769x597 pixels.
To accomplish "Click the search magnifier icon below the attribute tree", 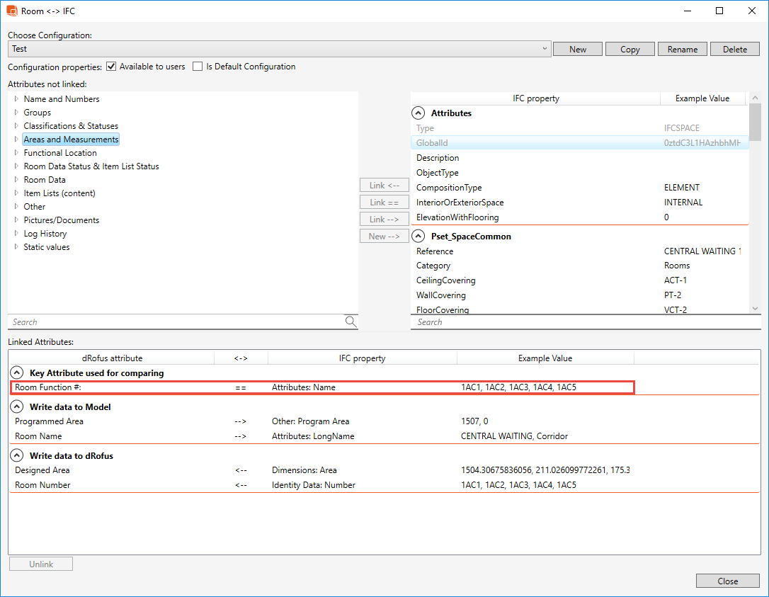I will [x=351, y=322].
